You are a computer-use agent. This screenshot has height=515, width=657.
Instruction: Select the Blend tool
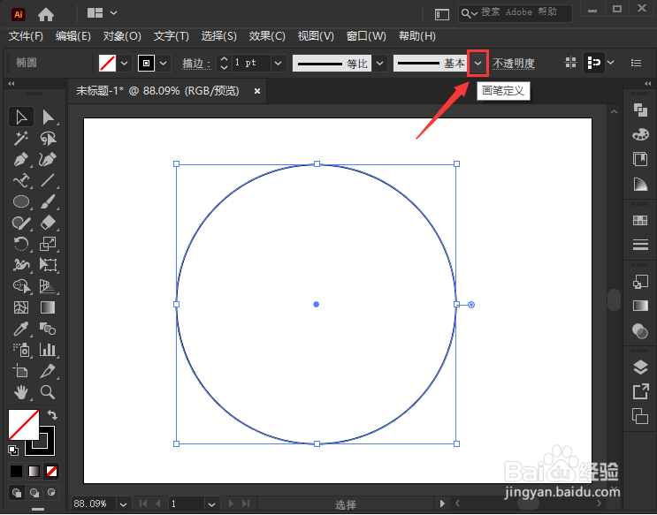pos(48,329)
